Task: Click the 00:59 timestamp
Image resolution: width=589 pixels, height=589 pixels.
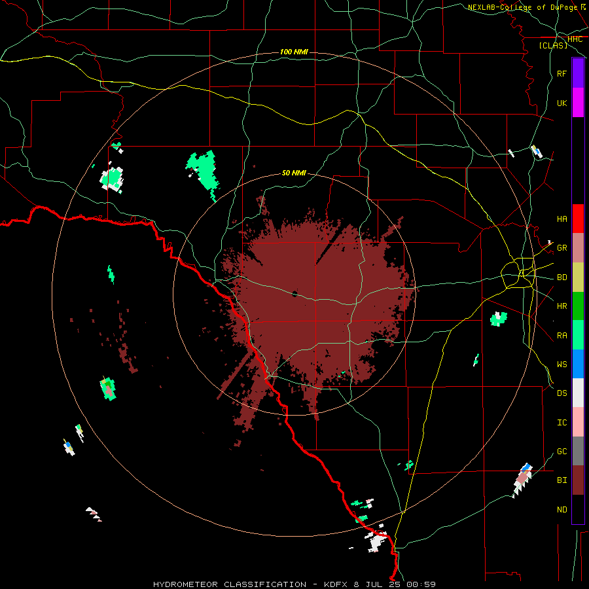Action: tap(420, 584)
